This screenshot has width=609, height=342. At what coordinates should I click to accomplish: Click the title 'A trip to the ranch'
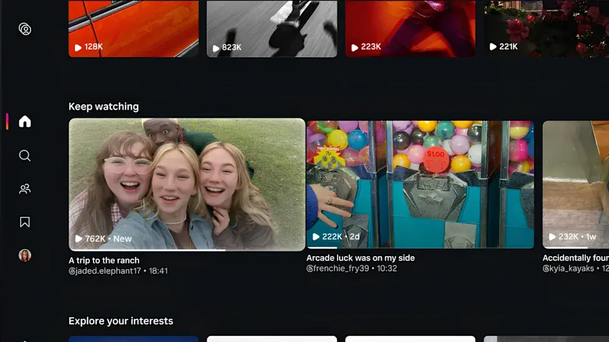point(104,260)
